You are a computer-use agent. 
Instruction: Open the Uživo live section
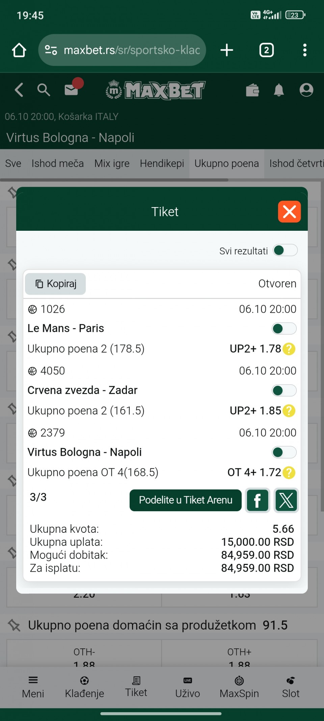pyautogui.click(x=188, y=687)
